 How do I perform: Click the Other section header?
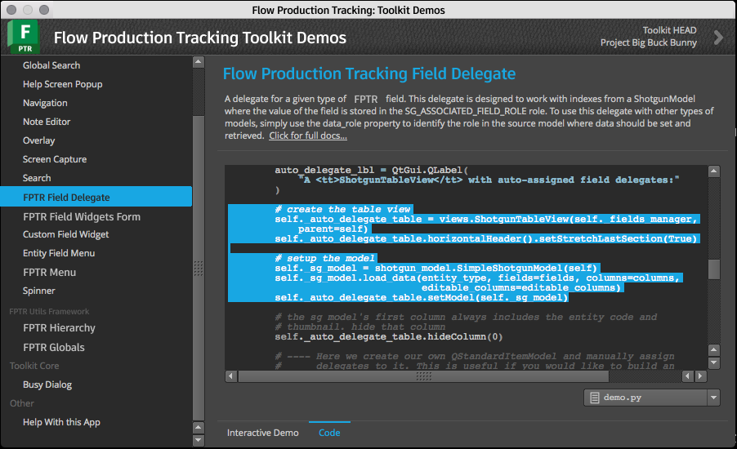21,403
